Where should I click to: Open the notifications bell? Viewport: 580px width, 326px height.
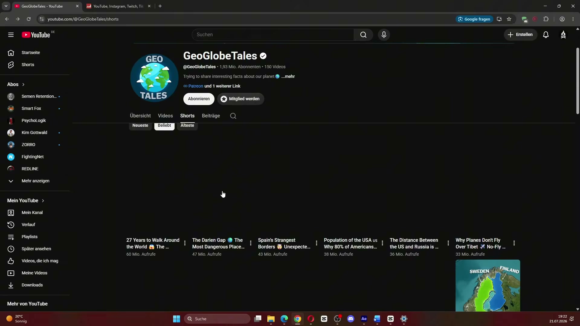[x=546, y=35]
